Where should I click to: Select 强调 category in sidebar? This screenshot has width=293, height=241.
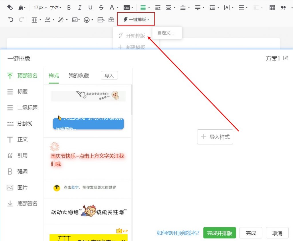point(17,172)
